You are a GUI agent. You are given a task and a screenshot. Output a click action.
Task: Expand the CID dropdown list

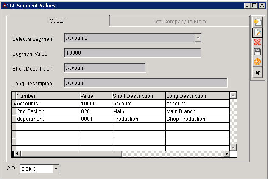56,169
